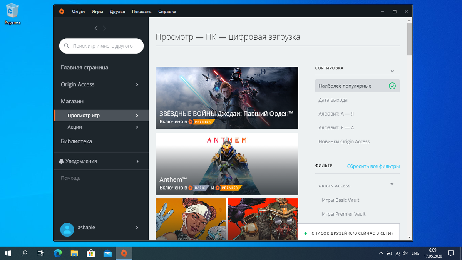Collapse the Origin Access filter chevron

pos(392,184)
